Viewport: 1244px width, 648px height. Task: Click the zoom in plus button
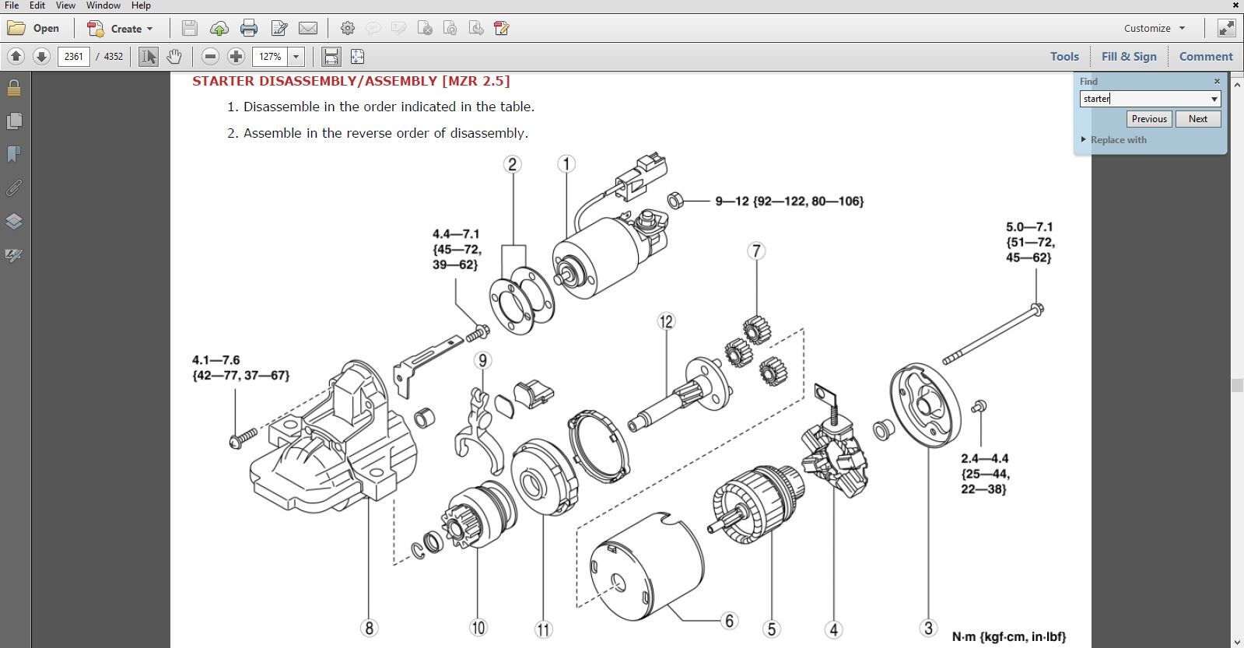[x=236, y=57]
